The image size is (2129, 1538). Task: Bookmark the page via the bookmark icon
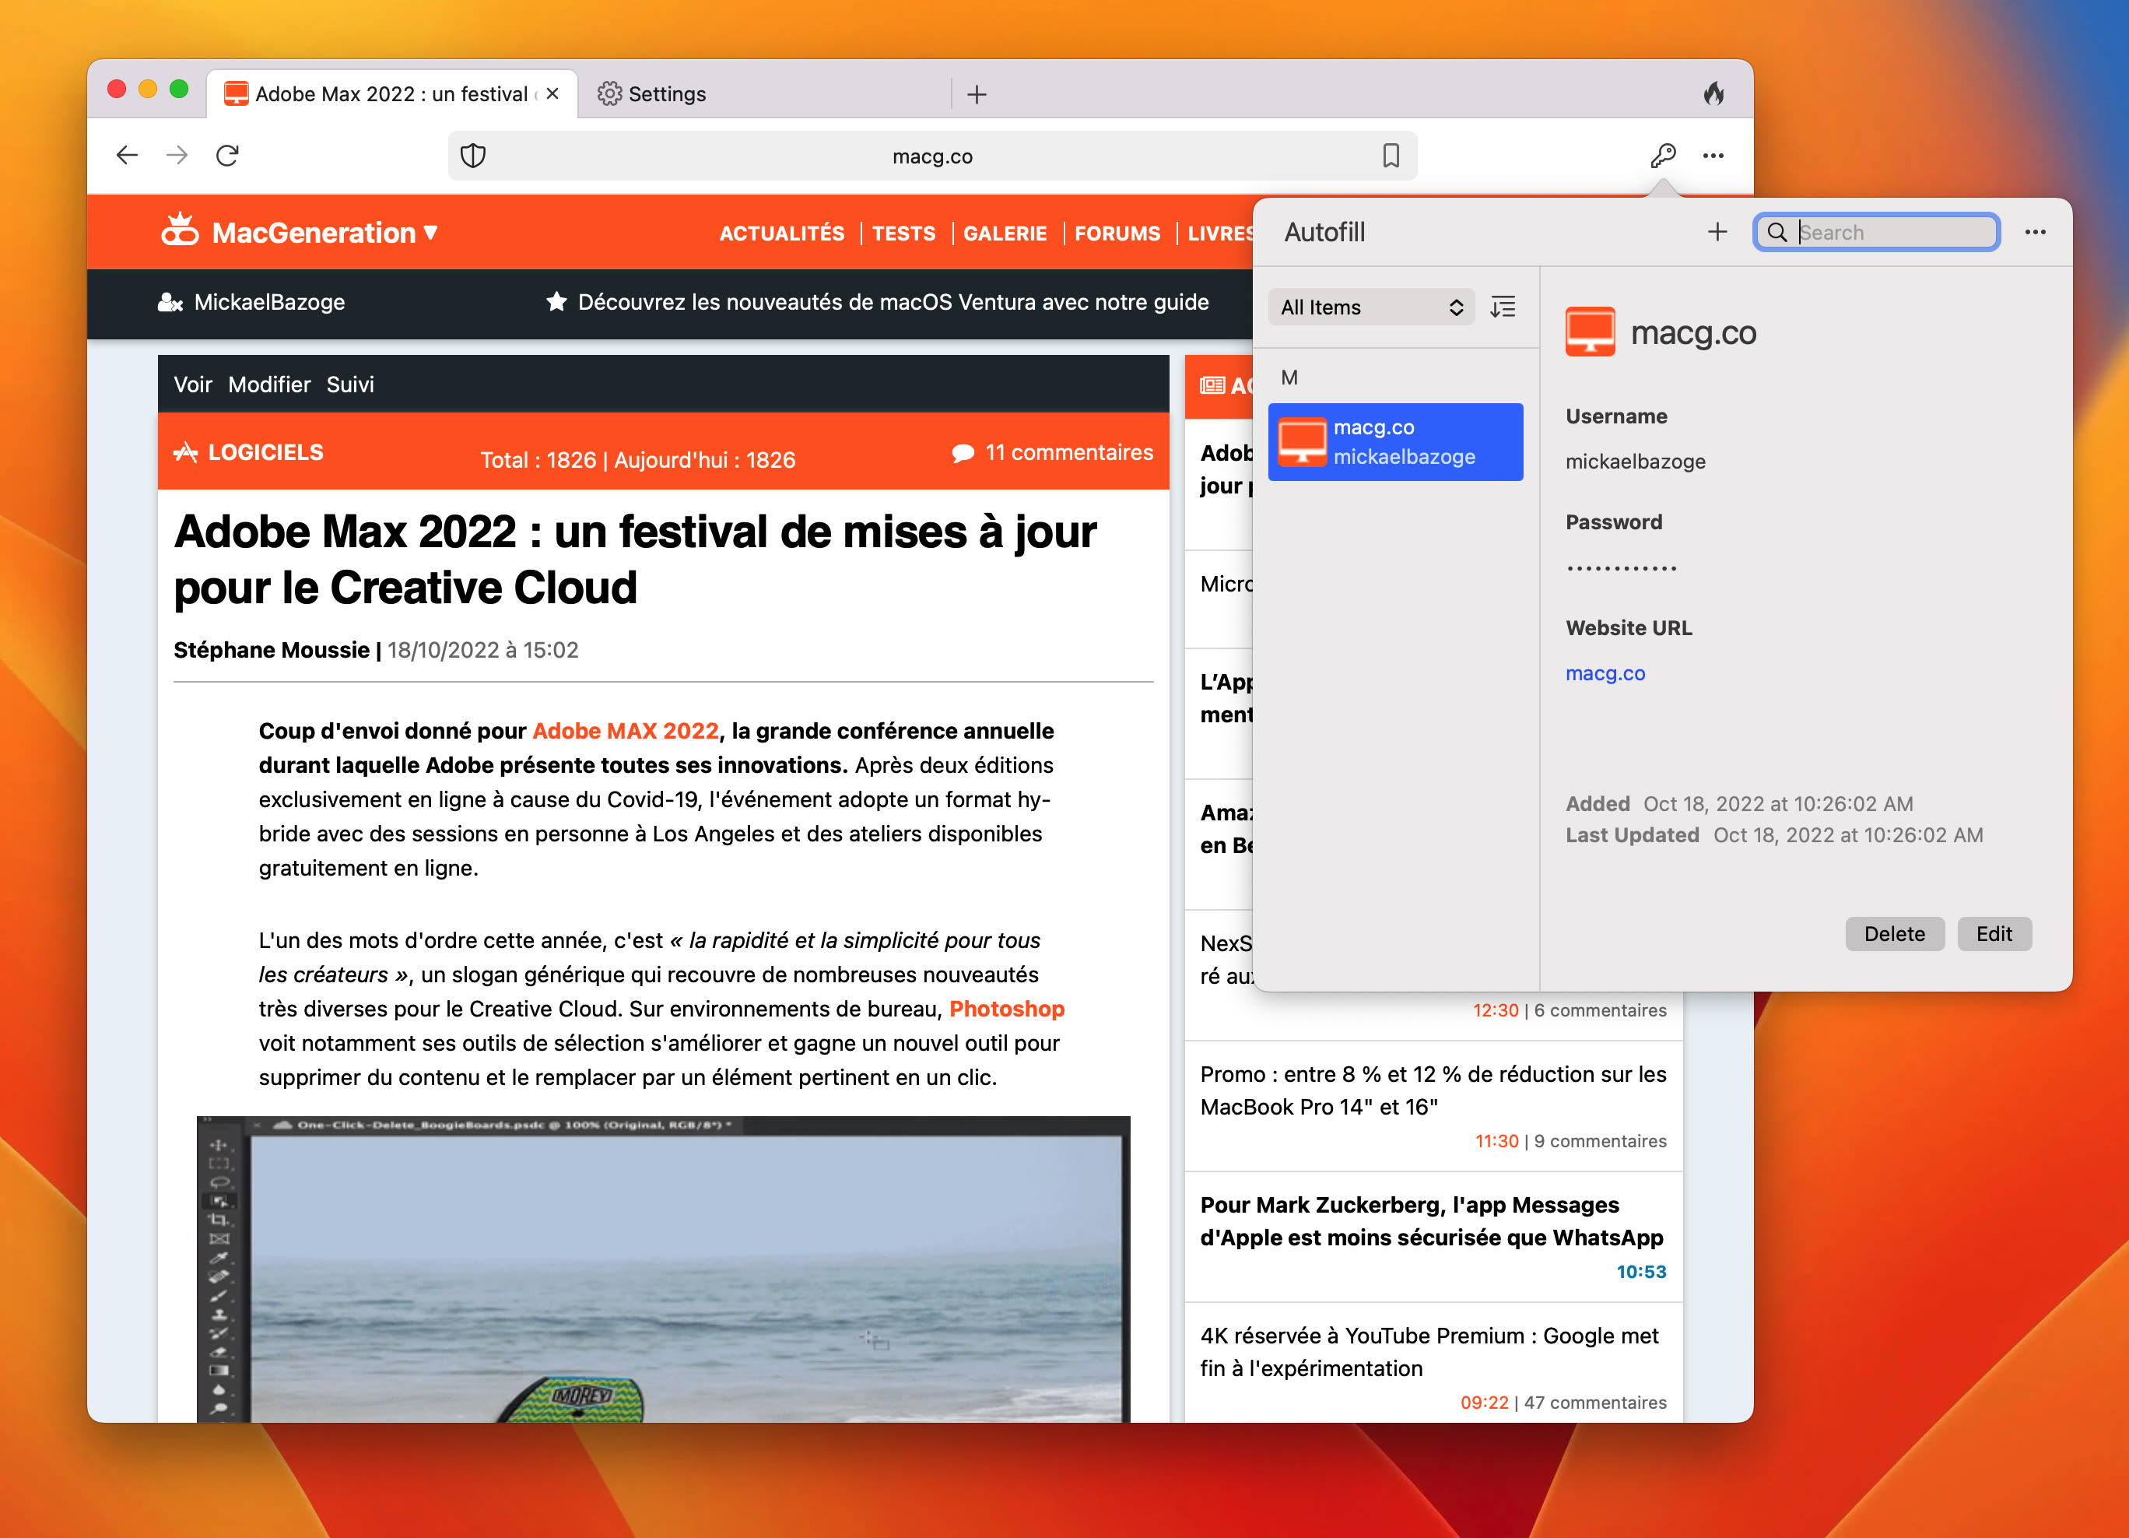pos(1392,156)
